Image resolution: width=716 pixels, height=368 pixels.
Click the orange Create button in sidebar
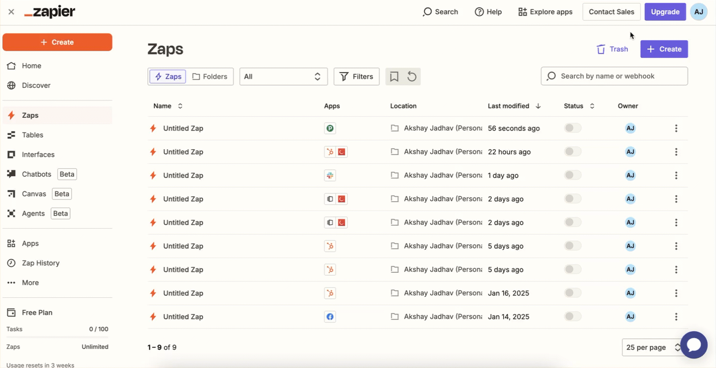[x=57, y=42]
